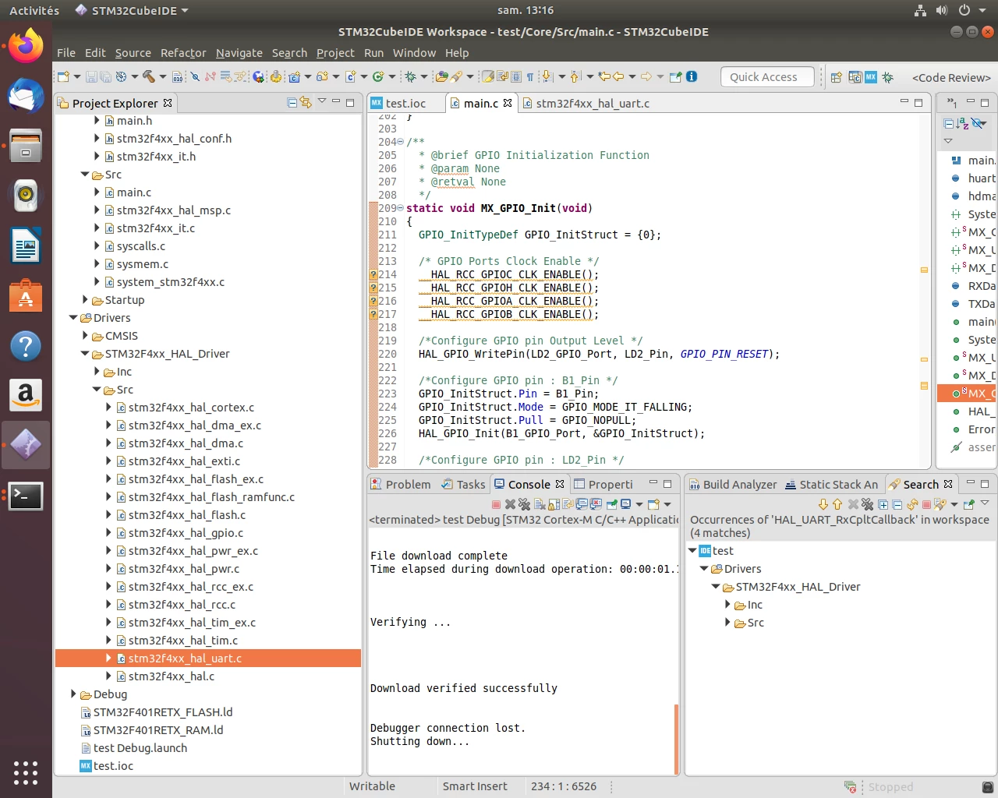Click the Activités button
Image resolution: width=998 pixels, height=798 pixels.
(34, 10)
